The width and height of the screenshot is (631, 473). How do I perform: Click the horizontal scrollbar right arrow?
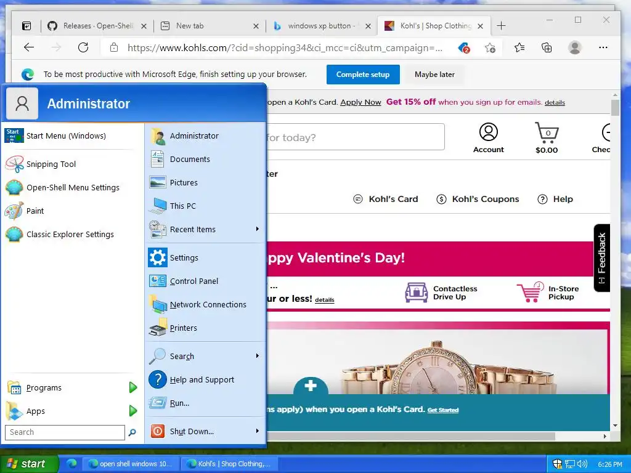tap(605, 437)
